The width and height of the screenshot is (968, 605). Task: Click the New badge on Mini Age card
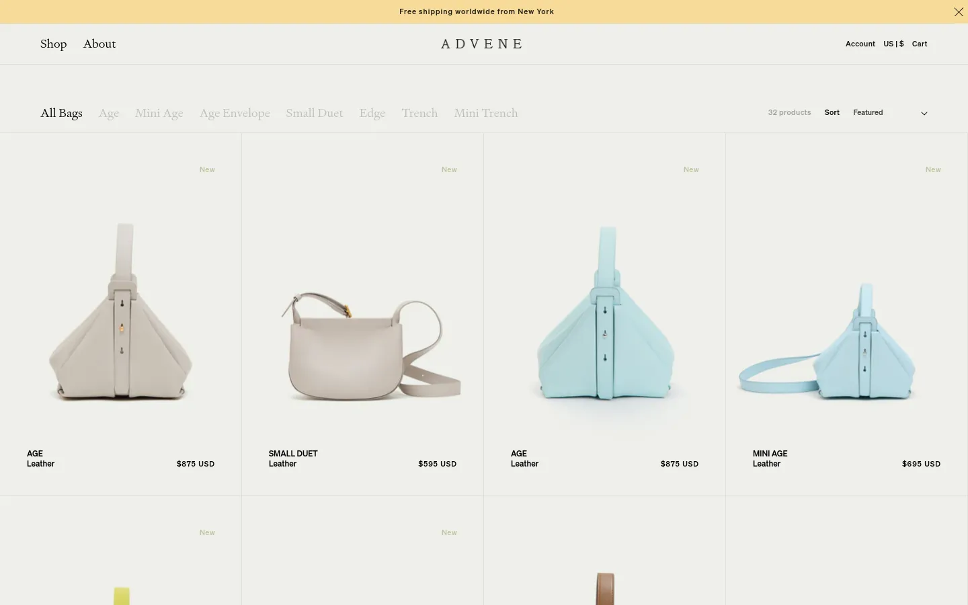click(x=933, y=169)
